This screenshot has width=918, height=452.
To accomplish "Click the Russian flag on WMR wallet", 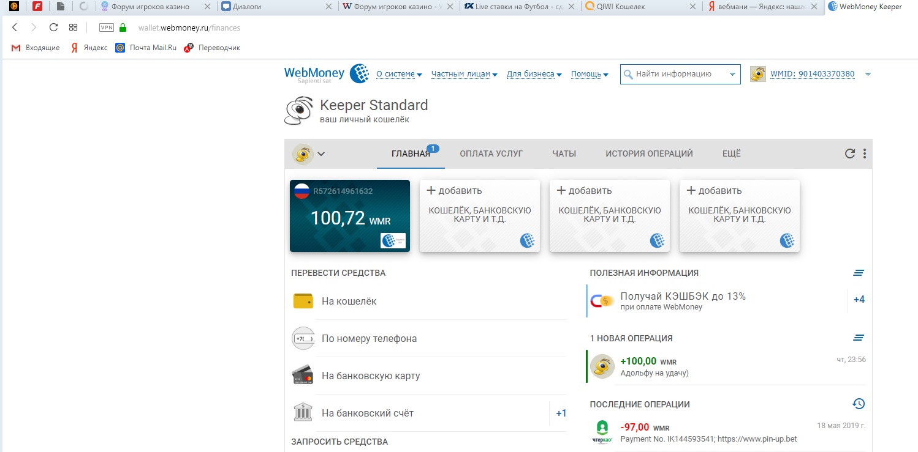I will [x=302, y=191].
